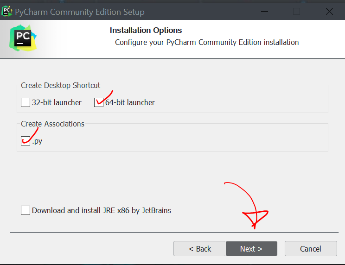345x265 pixels.
Task: Go back with the < Back button
Action: tap(199, 248)
